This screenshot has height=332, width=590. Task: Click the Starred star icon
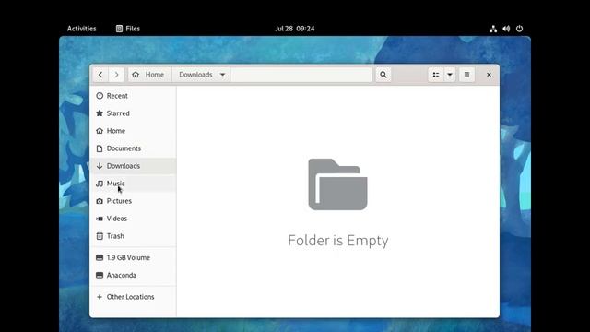[100, 113]
